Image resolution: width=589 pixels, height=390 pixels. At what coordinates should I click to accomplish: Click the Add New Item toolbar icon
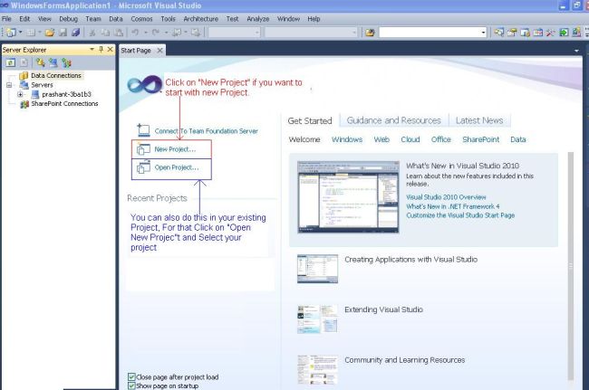(31, 33)
